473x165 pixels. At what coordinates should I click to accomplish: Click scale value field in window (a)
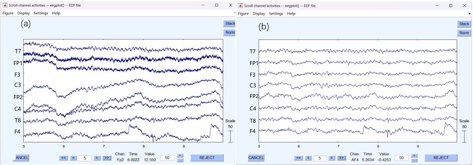coord(167,158)
